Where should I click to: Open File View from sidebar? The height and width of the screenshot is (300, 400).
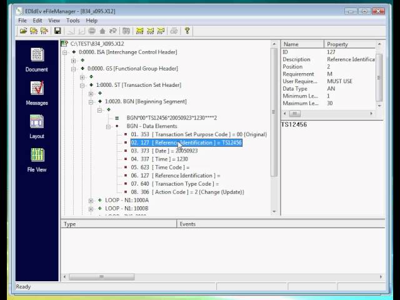coord(37,159)
